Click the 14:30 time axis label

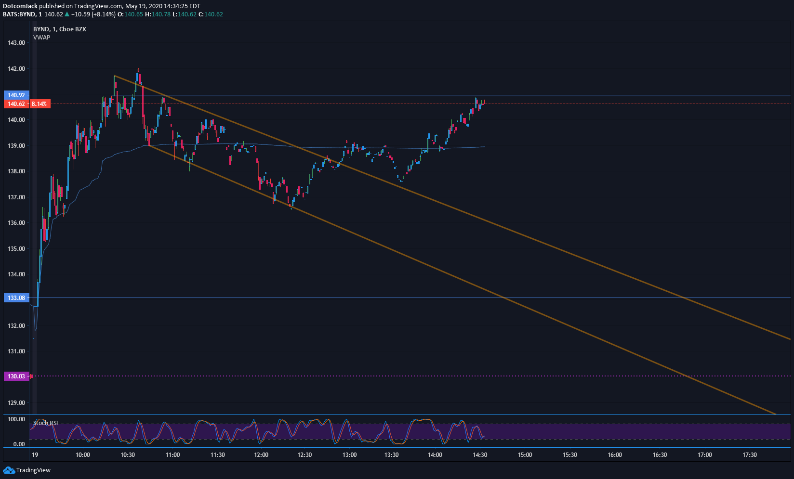[480, 455]
